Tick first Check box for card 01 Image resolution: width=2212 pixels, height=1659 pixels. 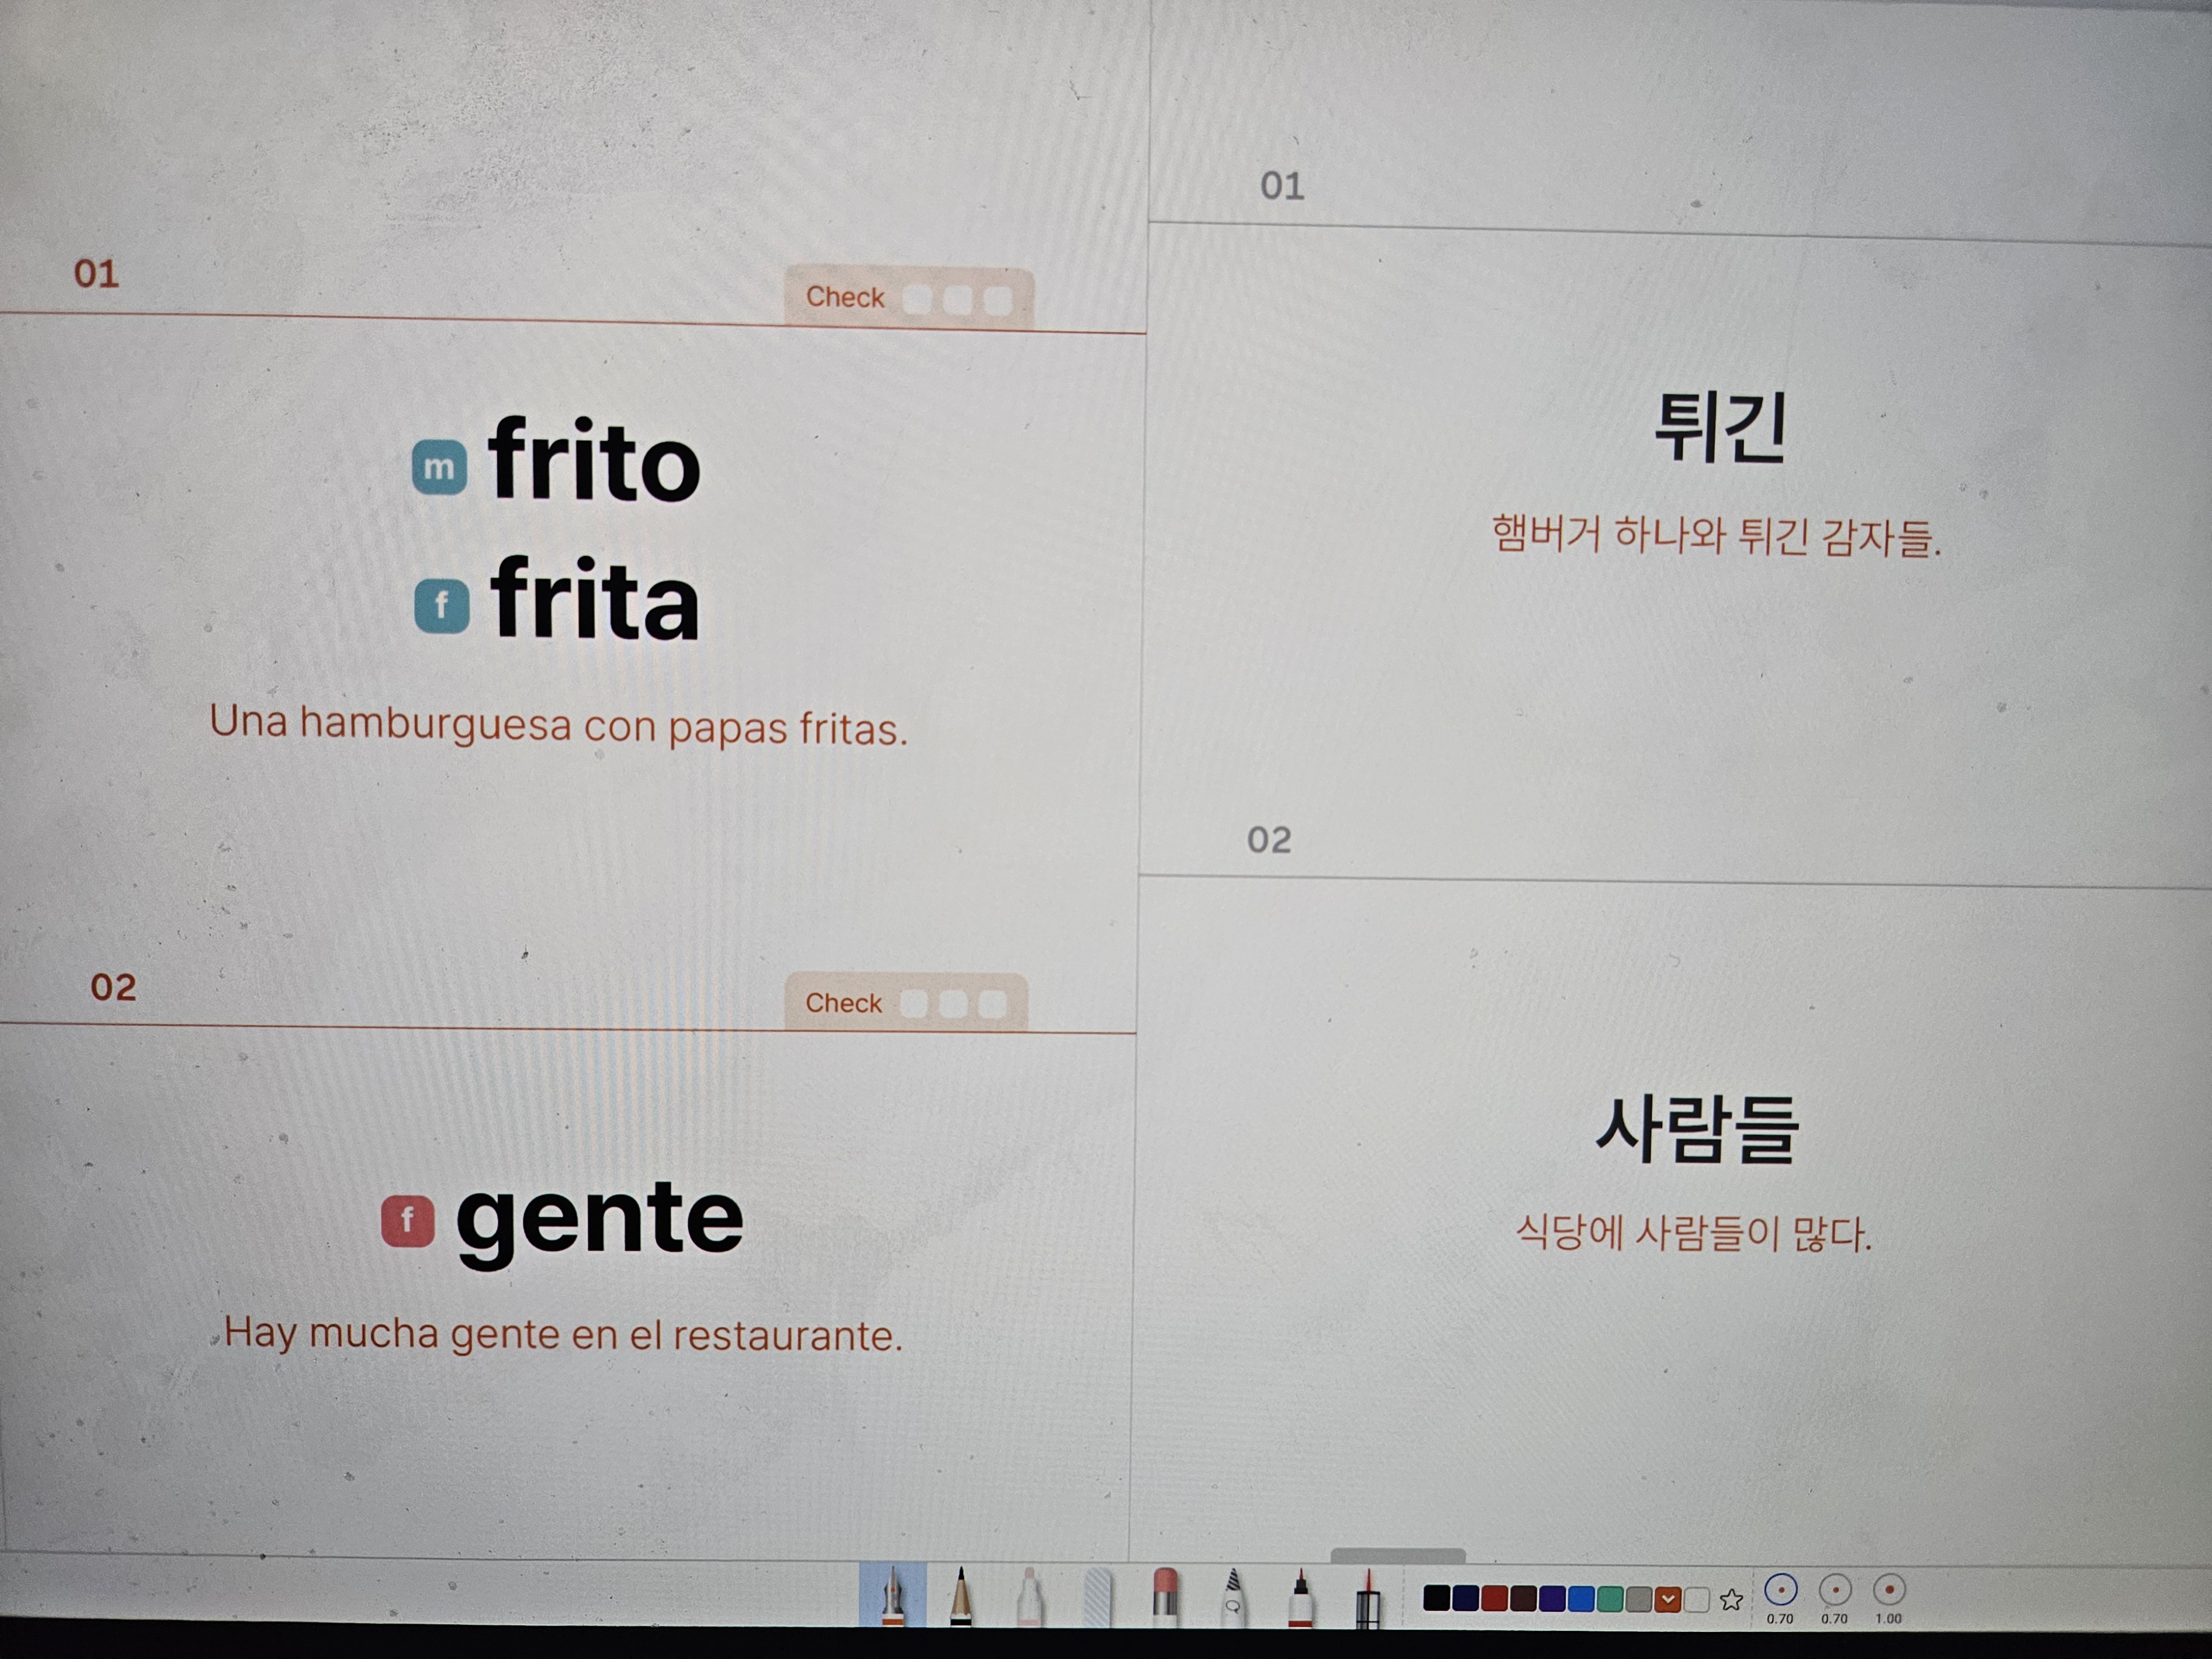917,299
